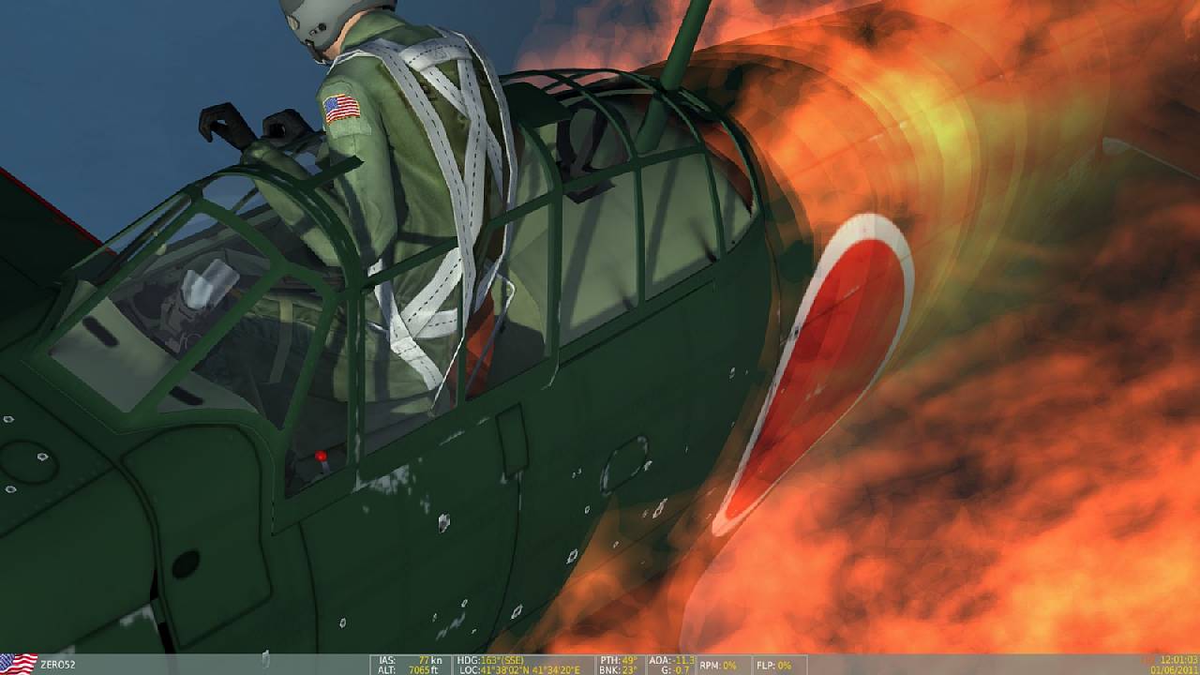Click the US flag icon in status bar
The image size is (1200, 675).
[19, 664]
